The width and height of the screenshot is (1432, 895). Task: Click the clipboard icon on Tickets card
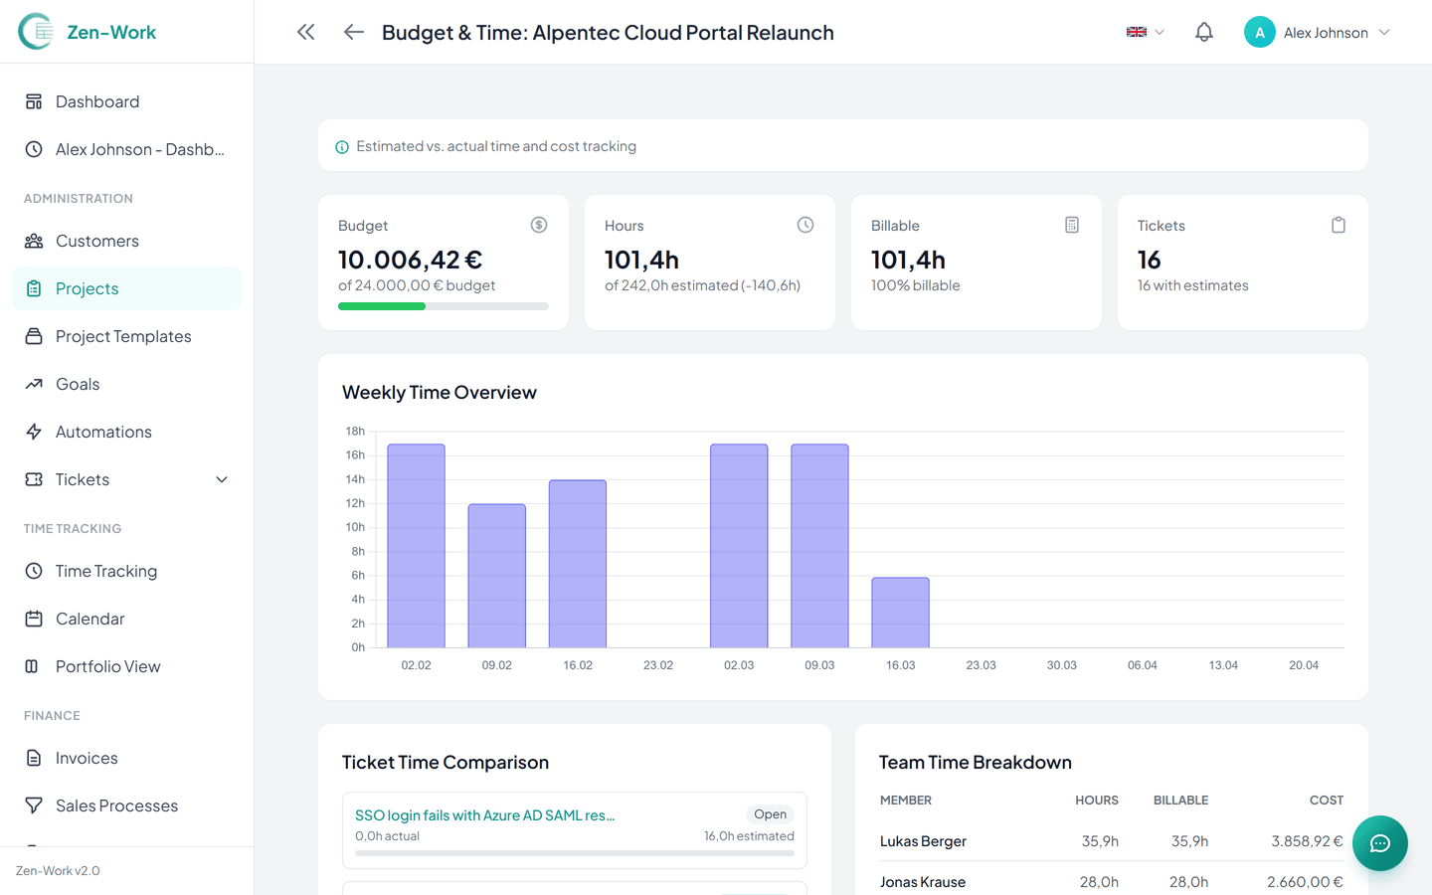[1339, 225]
